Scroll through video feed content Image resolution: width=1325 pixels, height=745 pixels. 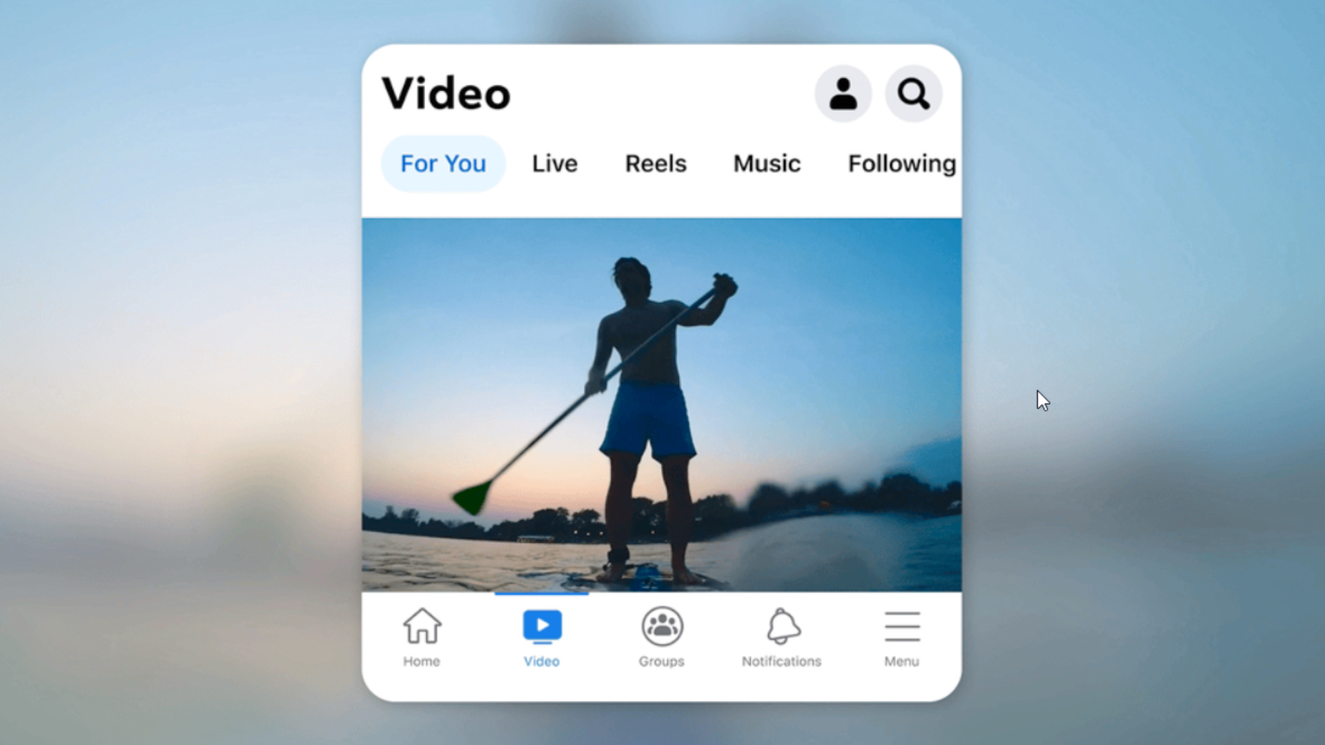click(662, 404)
